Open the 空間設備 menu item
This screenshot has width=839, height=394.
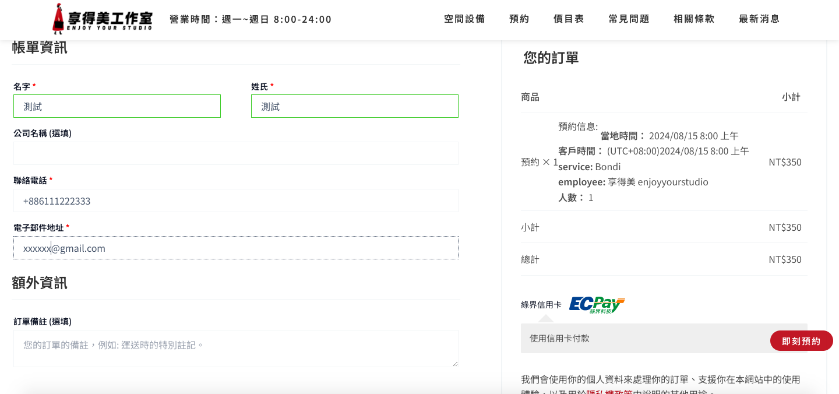(464, 19)
